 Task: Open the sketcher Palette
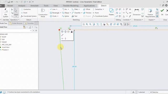[x=111, y=12]
